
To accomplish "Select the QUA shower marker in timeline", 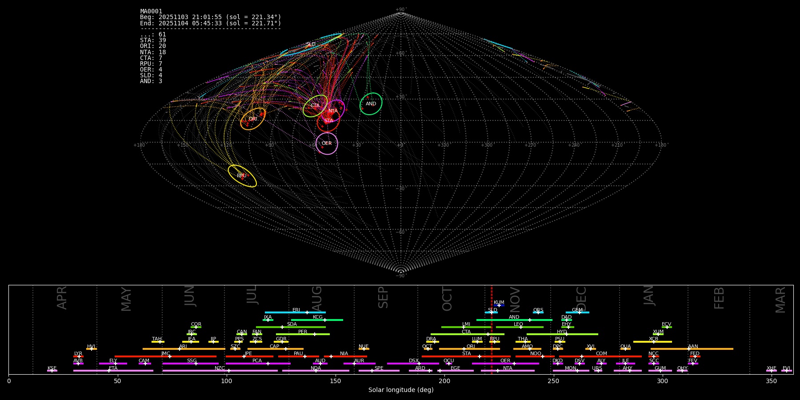I will pyautogui.click(x=625, y=349).
